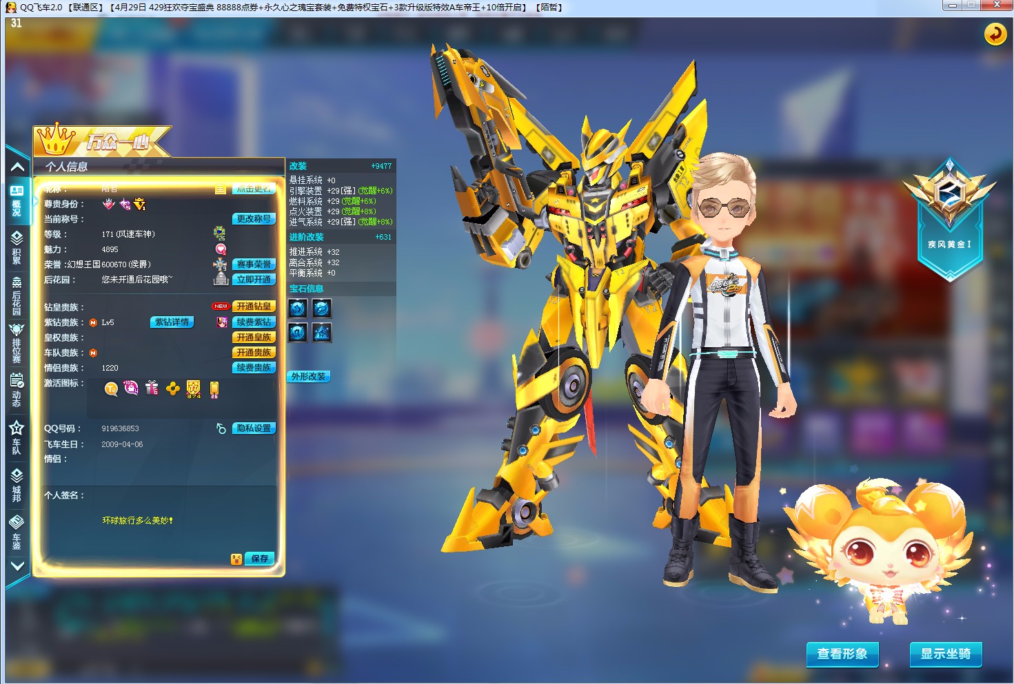Screen dimensions: 1014x684
Task: Click the orange N icon beside 紫钻贵族
Action: pos(93,322)
